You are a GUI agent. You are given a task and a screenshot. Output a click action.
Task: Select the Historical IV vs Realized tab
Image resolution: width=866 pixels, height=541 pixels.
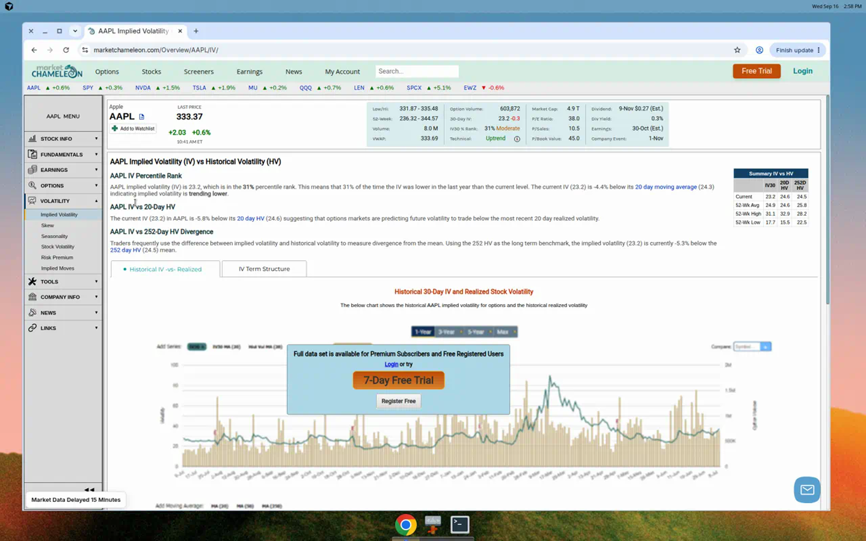165,269
